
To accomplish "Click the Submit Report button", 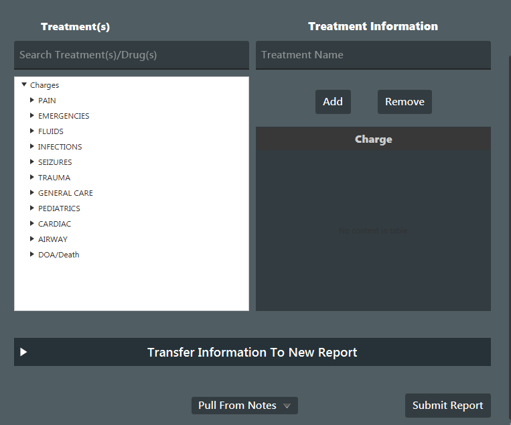I will tap(447, 406).
